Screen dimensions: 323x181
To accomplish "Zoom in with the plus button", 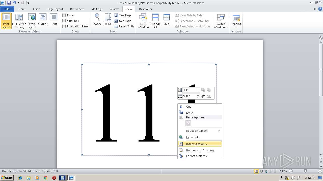I will [x=320, y=171].
